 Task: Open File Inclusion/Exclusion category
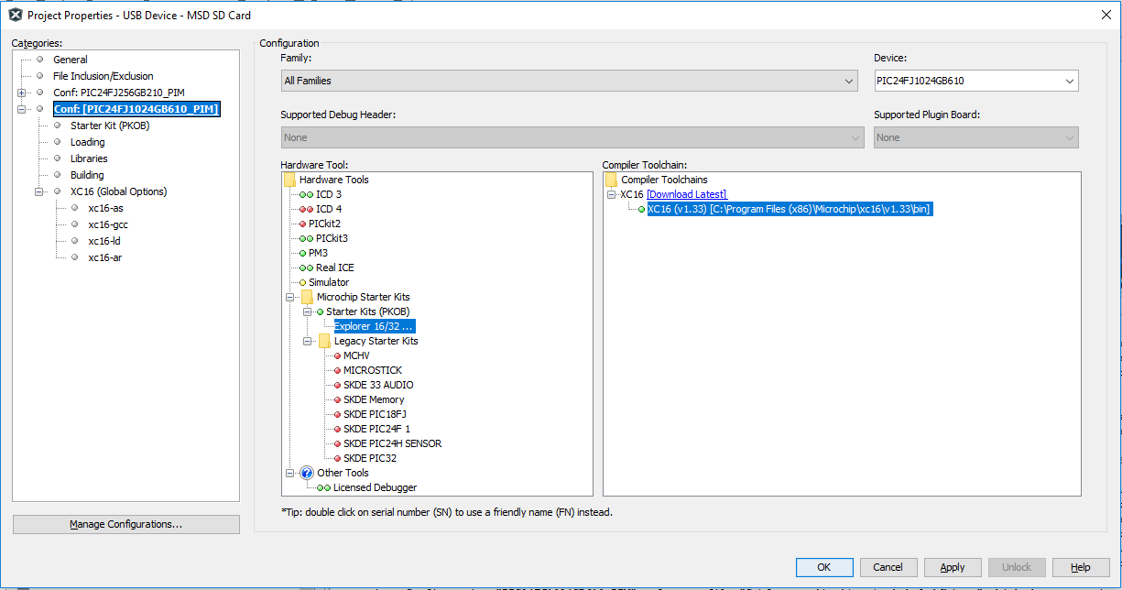click(x=103, y=76)
